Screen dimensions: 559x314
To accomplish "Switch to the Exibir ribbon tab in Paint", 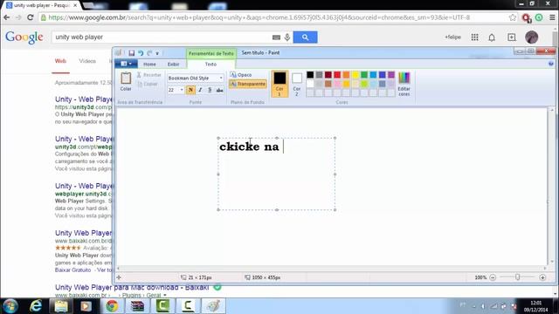I will pos(173,64).
